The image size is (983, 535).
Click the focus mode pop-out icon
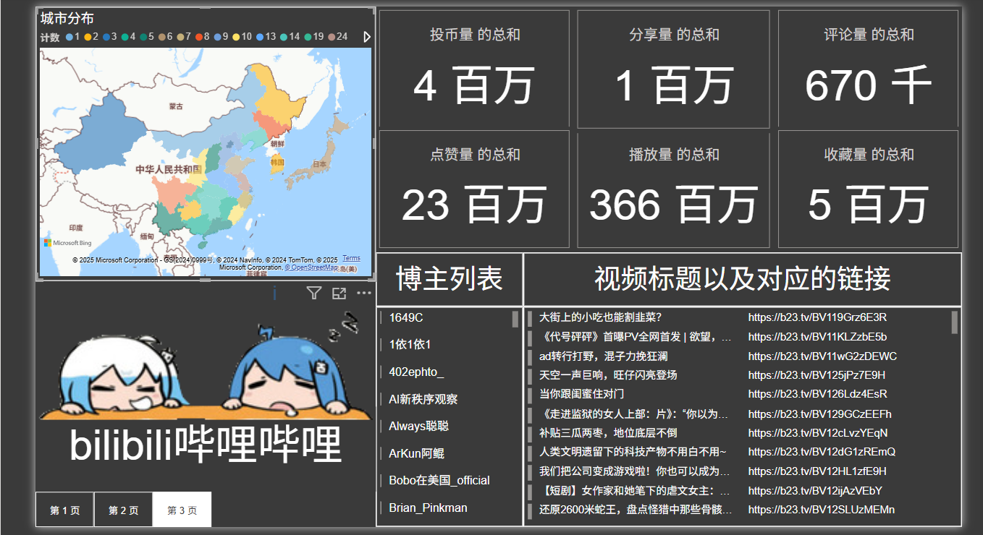click(x=339, y=293)
